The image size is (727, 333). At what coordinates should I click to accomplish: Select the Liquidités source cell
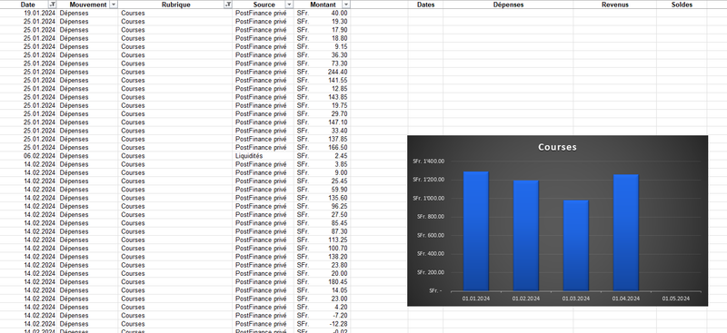[x=264, y=156]
